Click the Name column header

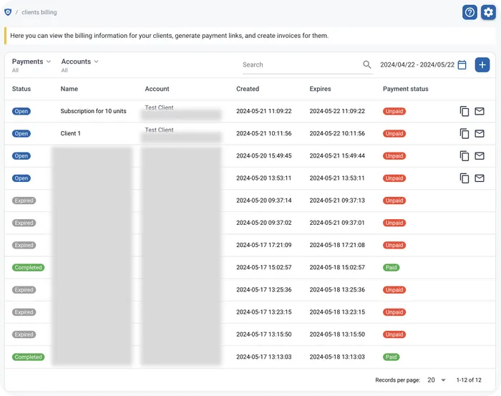69,89
